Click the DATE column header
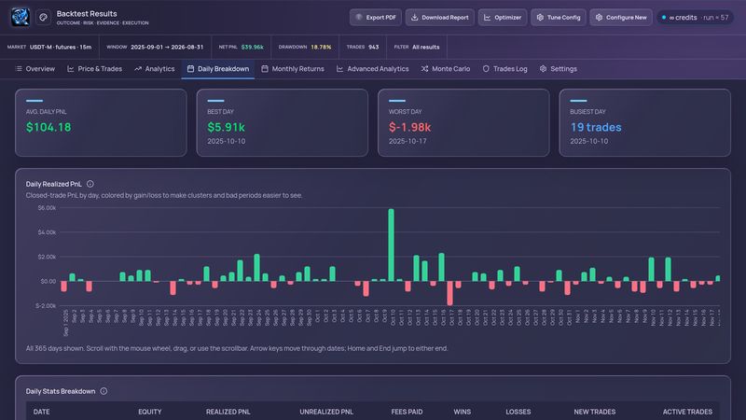Image resolution: width=746 pixels, height=420 pixels. pos(41,412)
